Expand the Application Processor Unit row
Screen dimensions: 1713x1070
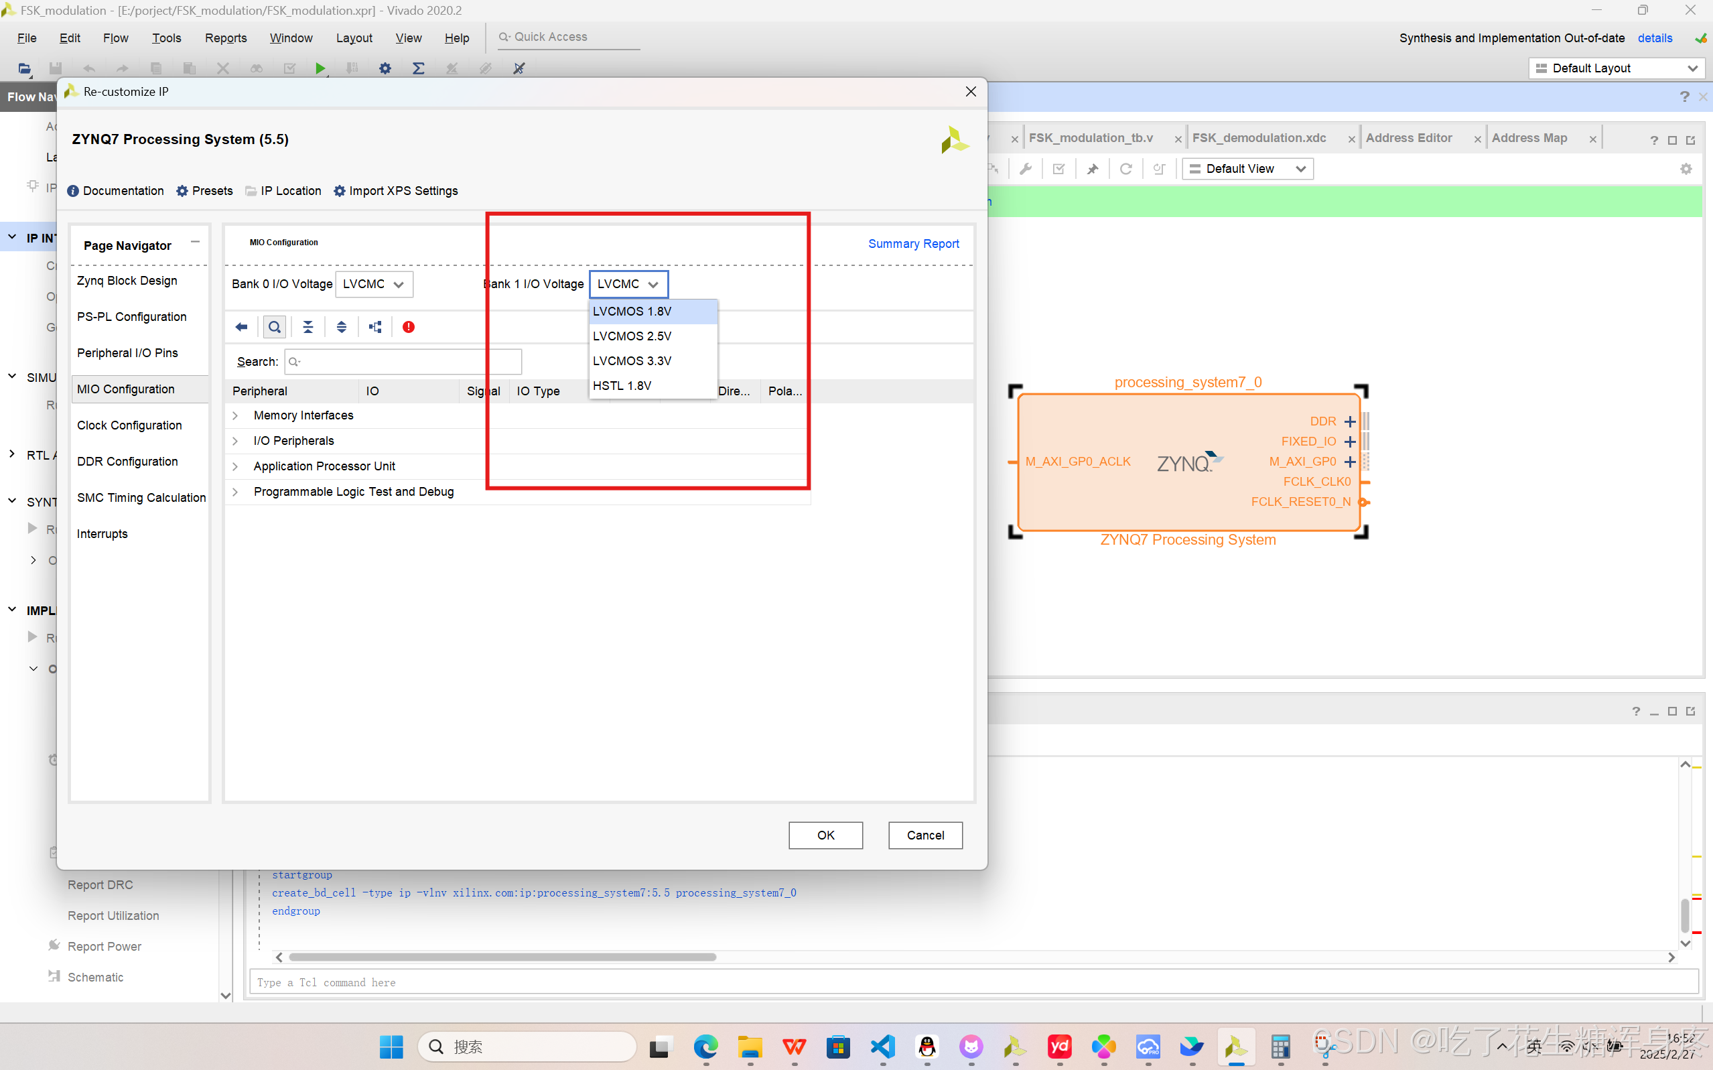point(235,466)
